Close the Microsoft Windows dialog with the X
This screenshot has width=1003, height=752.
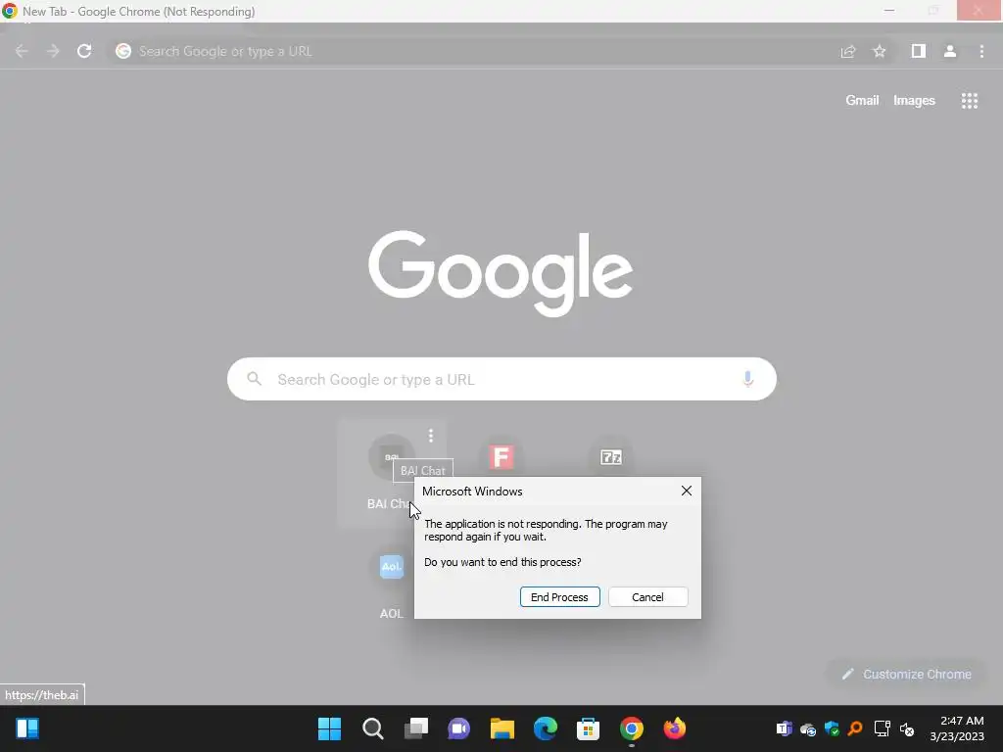[687, 491]
